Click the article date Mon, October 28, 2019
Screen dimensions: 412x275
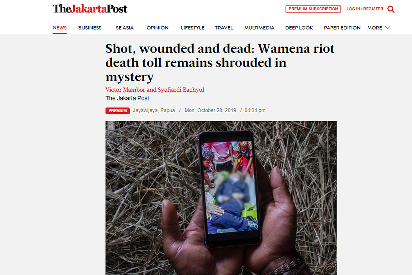[x=210, y=110]
